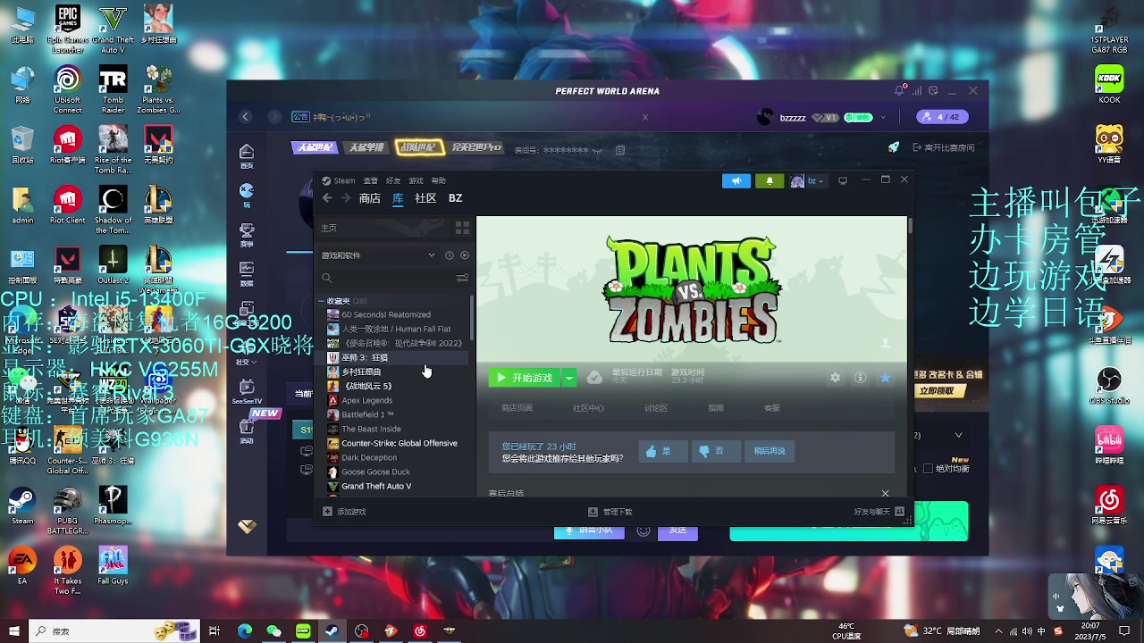
Task: Select the 战队匹配 mode tab
Action: click(x=417, y=147)
